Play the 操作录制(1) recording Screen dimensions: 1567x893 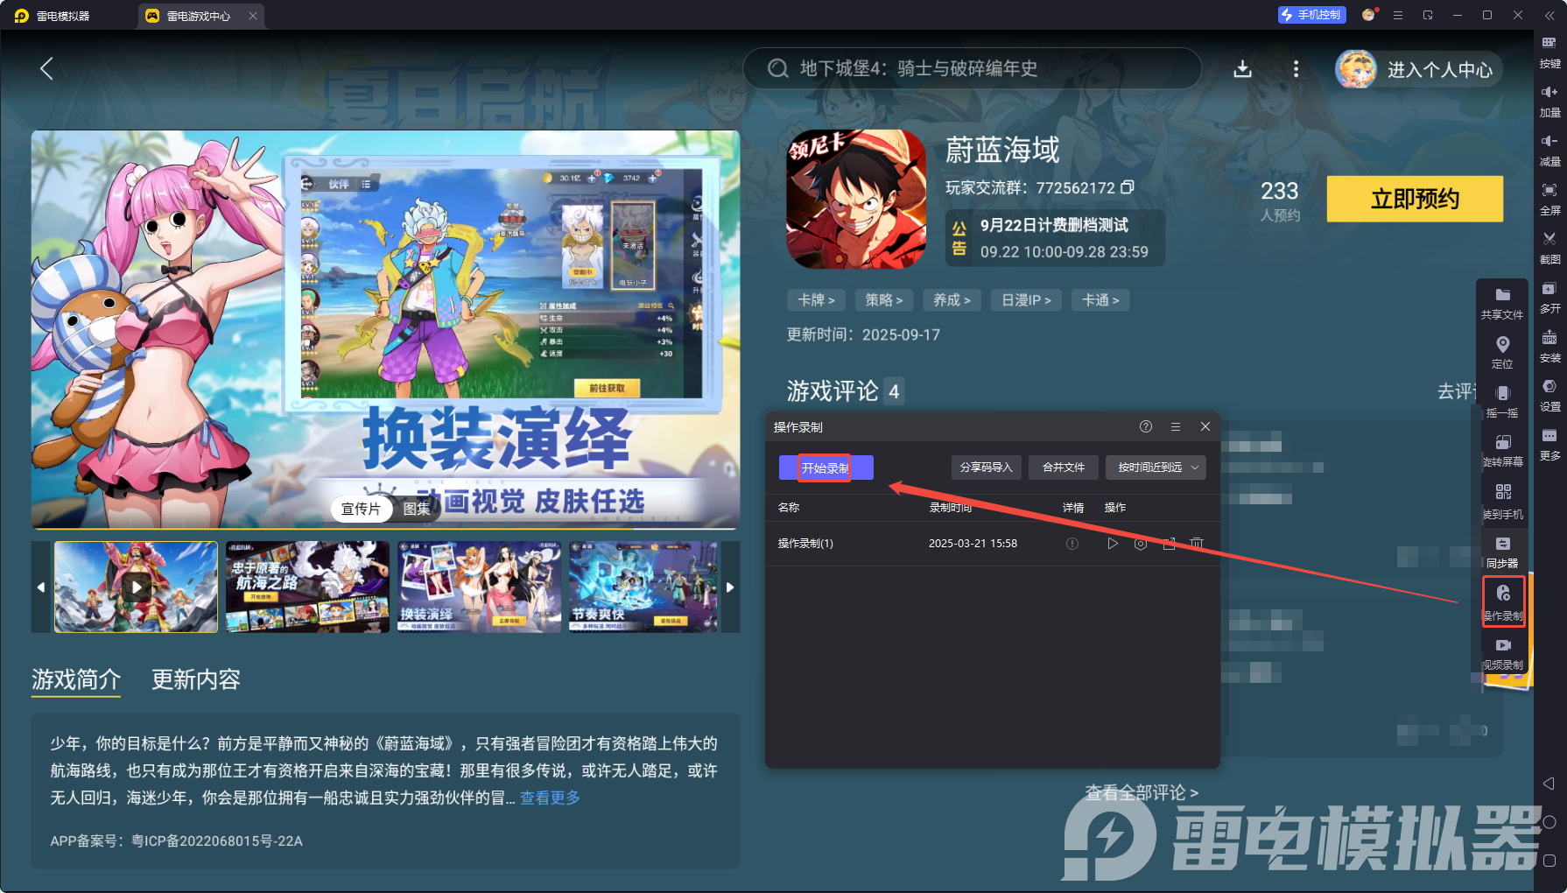pos(1113,543)
